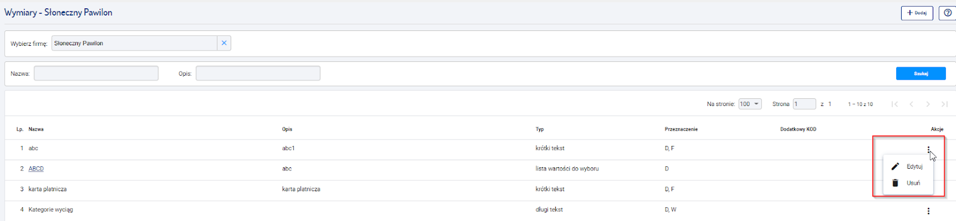Screen dimensions: 956x221
Task: Open actions menu for Kategorie wyciąg row
Action: point(929,211)
